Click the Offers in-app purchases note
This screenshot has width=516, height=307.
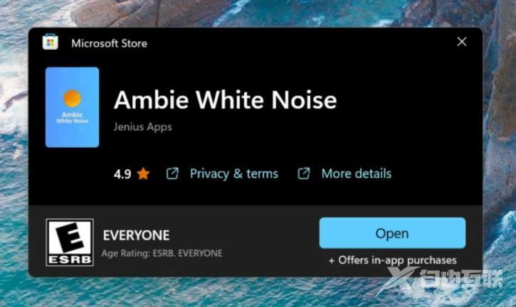(x=393, y=260)
